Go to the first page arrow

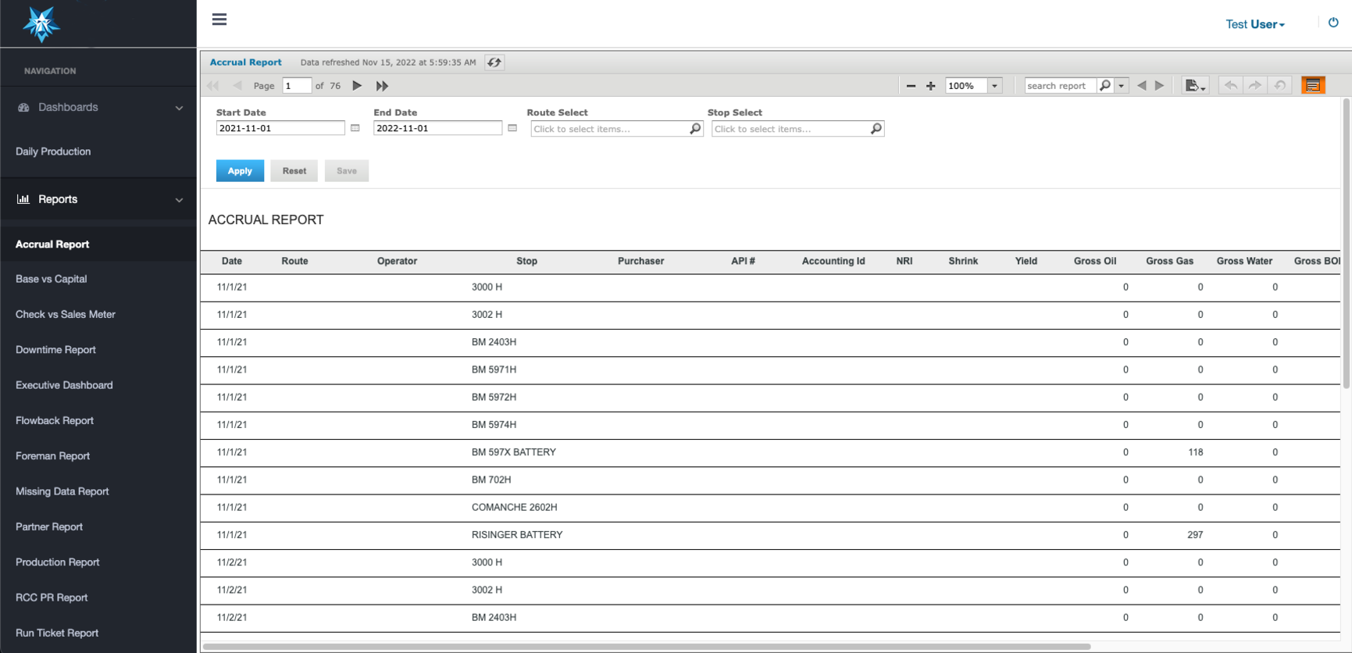click(x=213, y=86)
